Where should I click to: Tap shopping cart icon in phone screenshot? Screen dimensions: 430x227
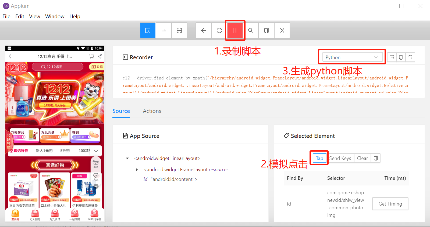pyautogui.click(x=92, y=56)
